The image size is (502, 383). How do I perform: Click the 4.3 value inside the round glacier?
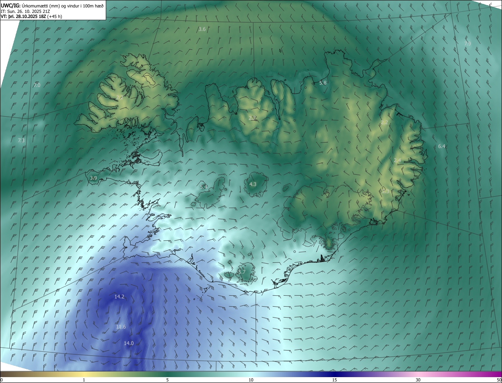253,184
